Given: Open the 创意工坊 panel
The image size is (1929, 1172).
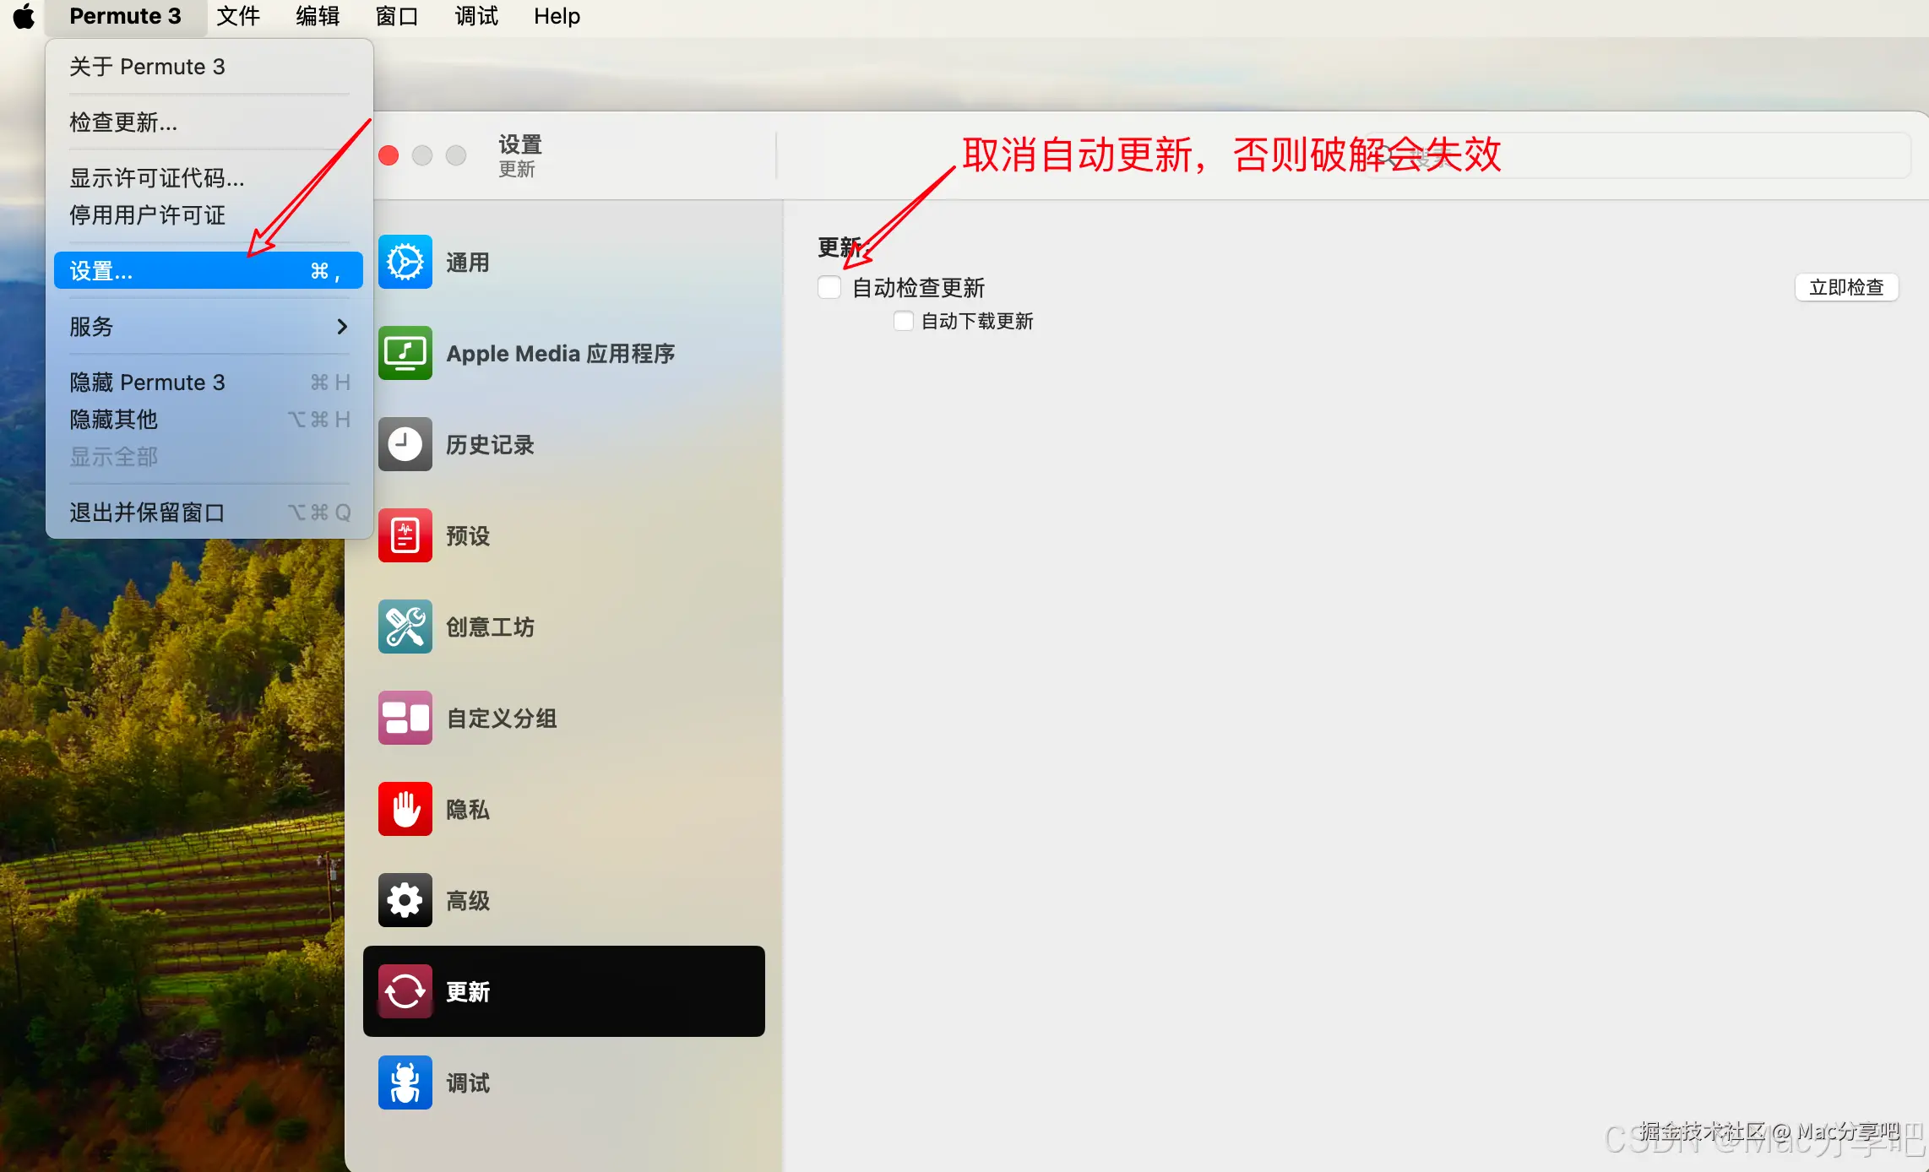Looking at the screenshot, I should point(490,627).
